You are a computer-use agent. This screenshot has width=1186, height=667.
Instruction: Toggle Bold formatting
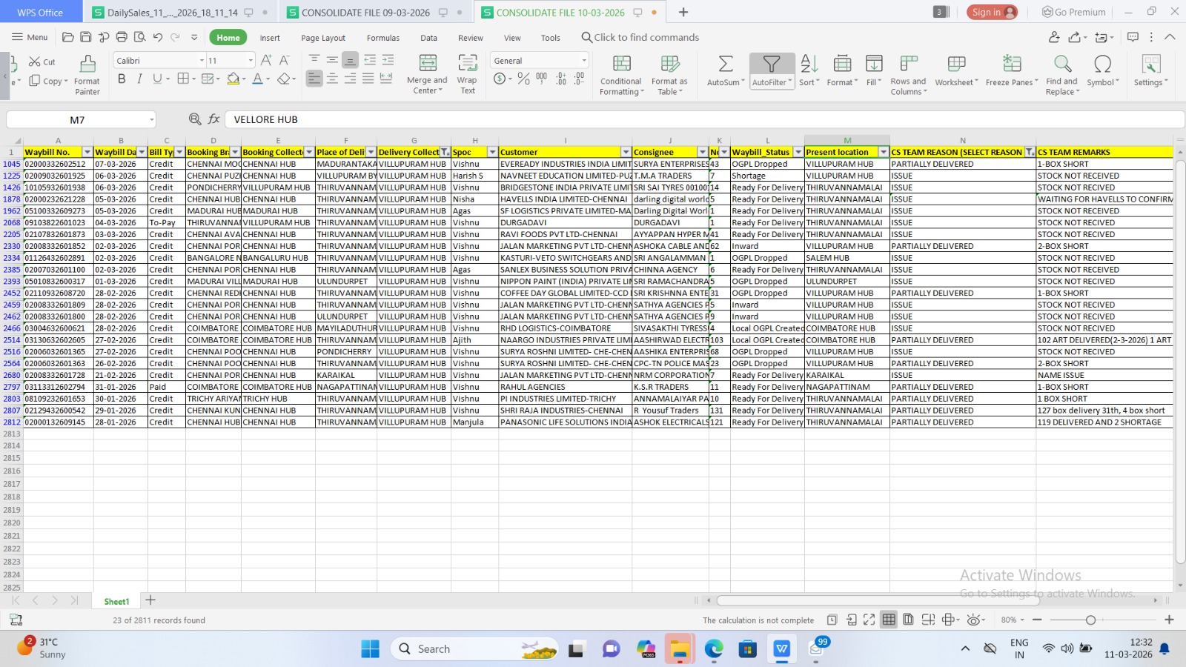122,79
